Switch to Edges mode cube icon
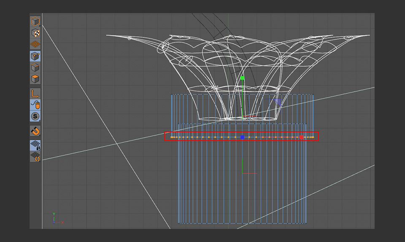 (35, 68)
